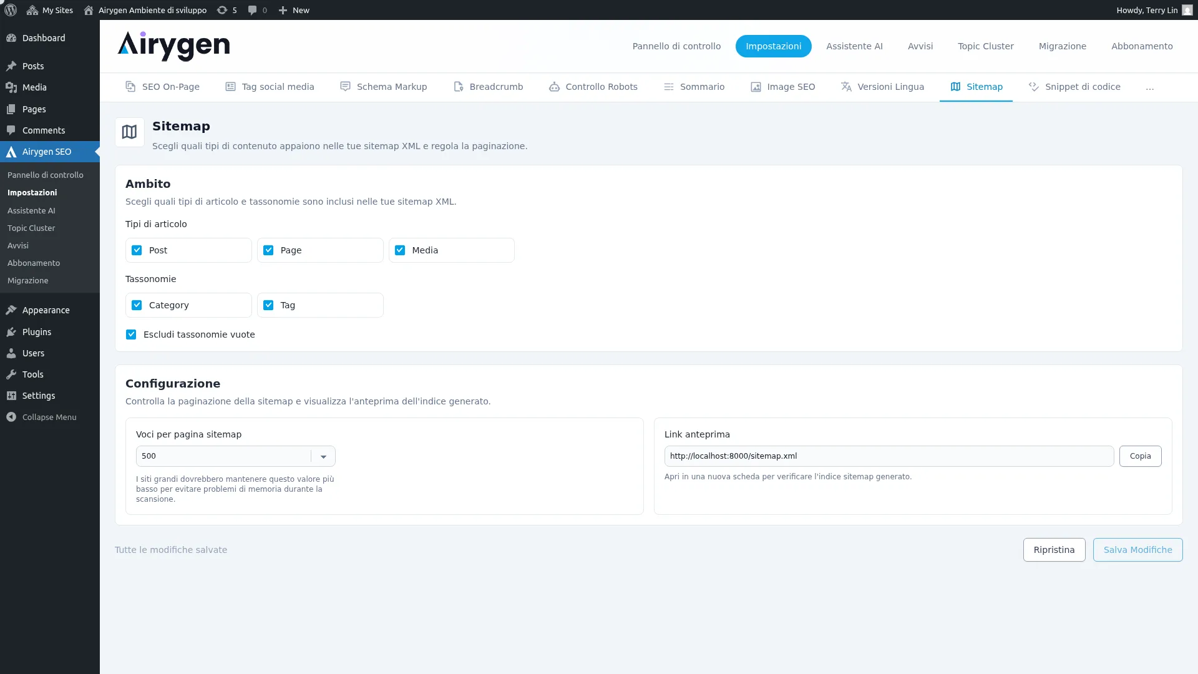The image size is (1198, 674).
Task: Click the Pages icon in the sidebar
Action: point(11,109)
